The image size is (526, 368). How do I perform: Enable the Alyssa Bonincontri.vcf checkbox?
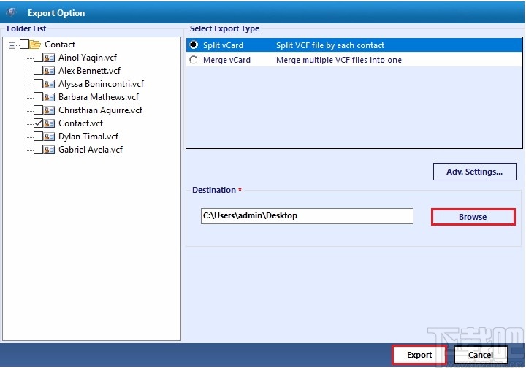(x=38, y=84)
